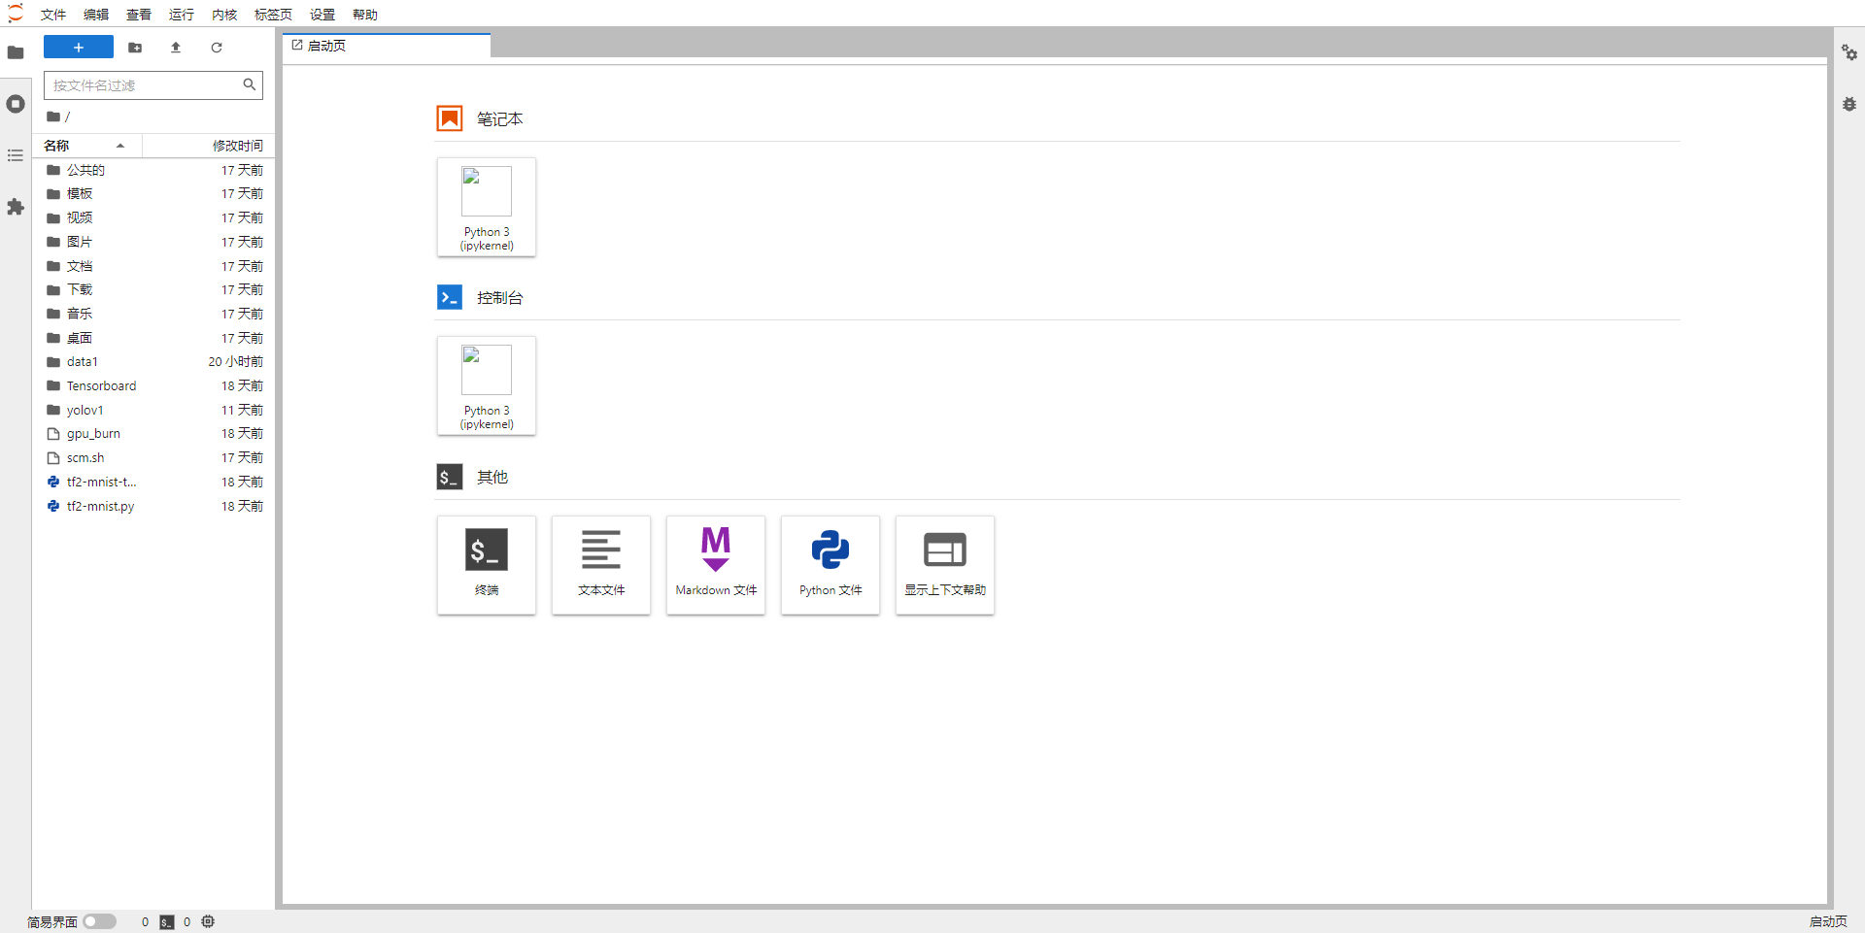Viewport: 1865px width, 933px height.
Task: Select the Tensorboard folder
Action: [x=154, y=385]
